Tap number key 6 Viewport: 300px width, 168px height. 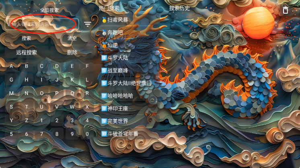pyautogui.click(x=27, y=134)
